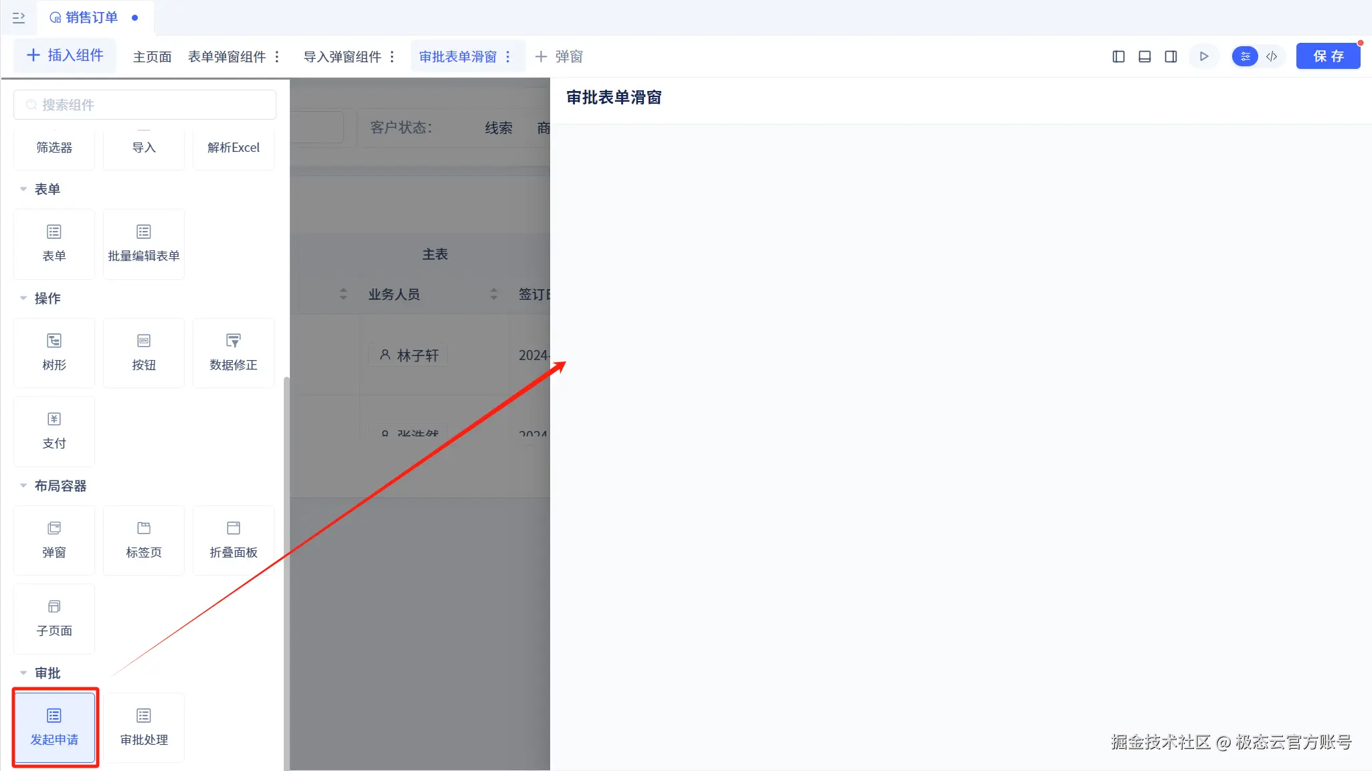Choose the 树形 tree component

tap(54, 352)
